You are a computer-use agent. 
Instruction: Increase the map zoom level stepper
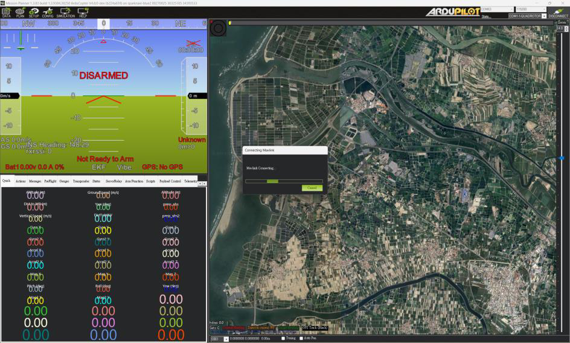pyautogui.click(x=566, y=27)
